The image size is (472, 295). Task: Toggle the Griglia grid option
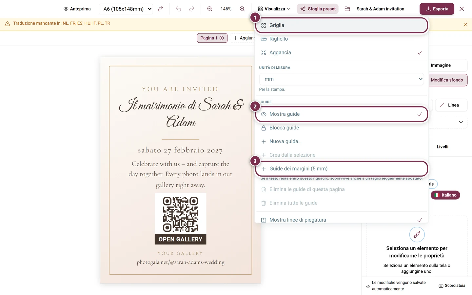pyautogui.click(x=342, y=25)
